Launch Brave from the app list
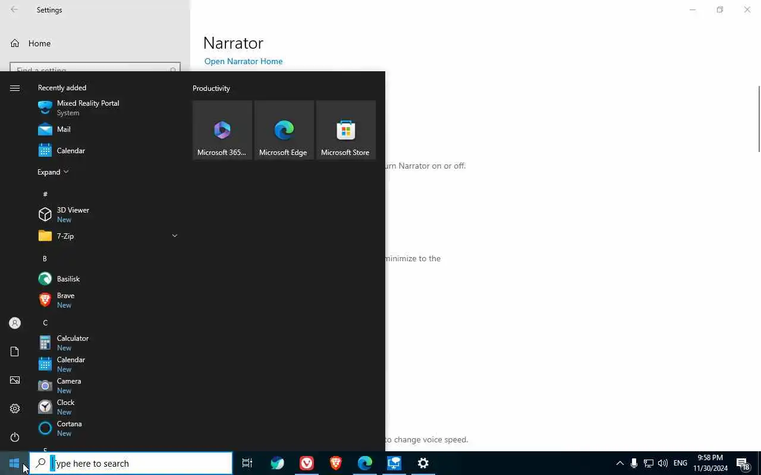The height and width of the screenshot is (475, 761). (x=107, y=300)
